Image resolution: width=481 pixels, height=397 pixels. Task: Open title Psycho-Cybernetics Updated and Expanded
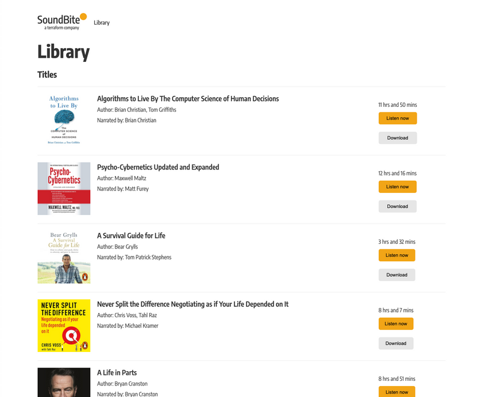158,167
